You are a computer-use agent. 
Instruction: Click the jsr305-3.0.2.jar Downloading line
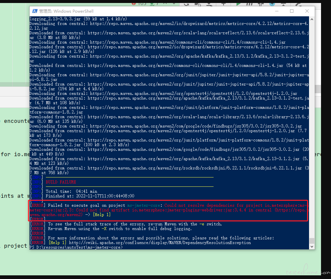pyautogui.click(x=166, y=126)
